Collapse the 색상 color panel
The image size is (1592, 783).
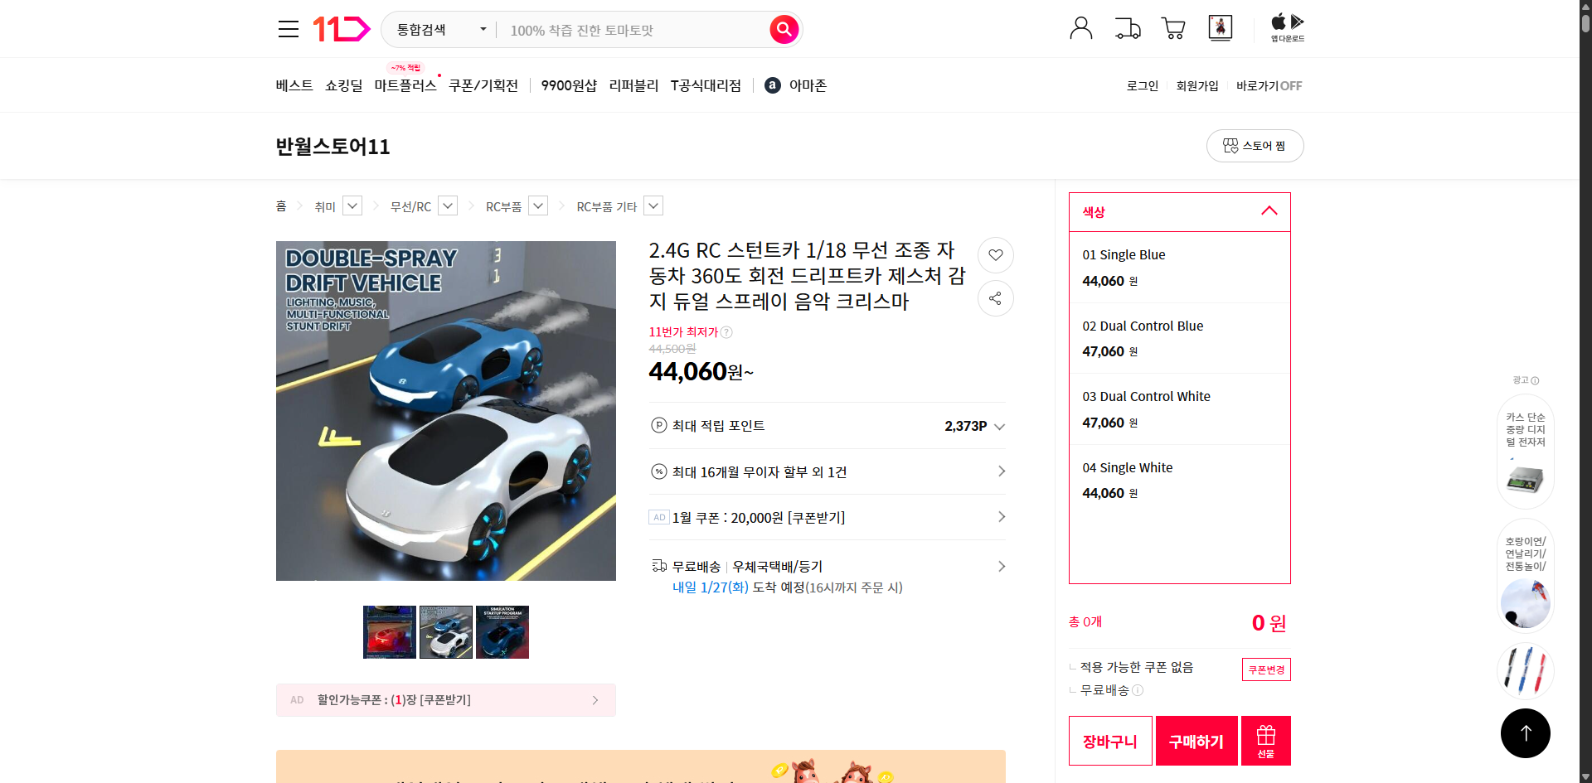[1269, 211]
